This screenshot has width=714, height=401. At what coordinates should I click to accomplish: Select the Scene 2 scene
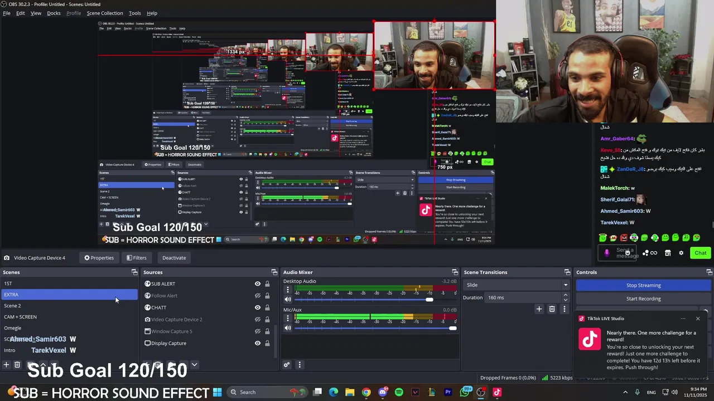pyautogui.click(x=69, y=306)
